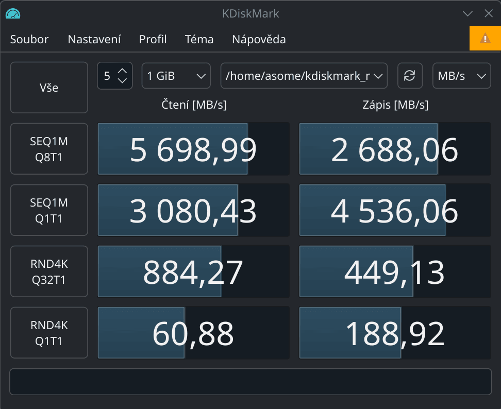Start the SEQ1M Q1T1 benchmark
Screen dimensions: 501x409
[49, 210]
